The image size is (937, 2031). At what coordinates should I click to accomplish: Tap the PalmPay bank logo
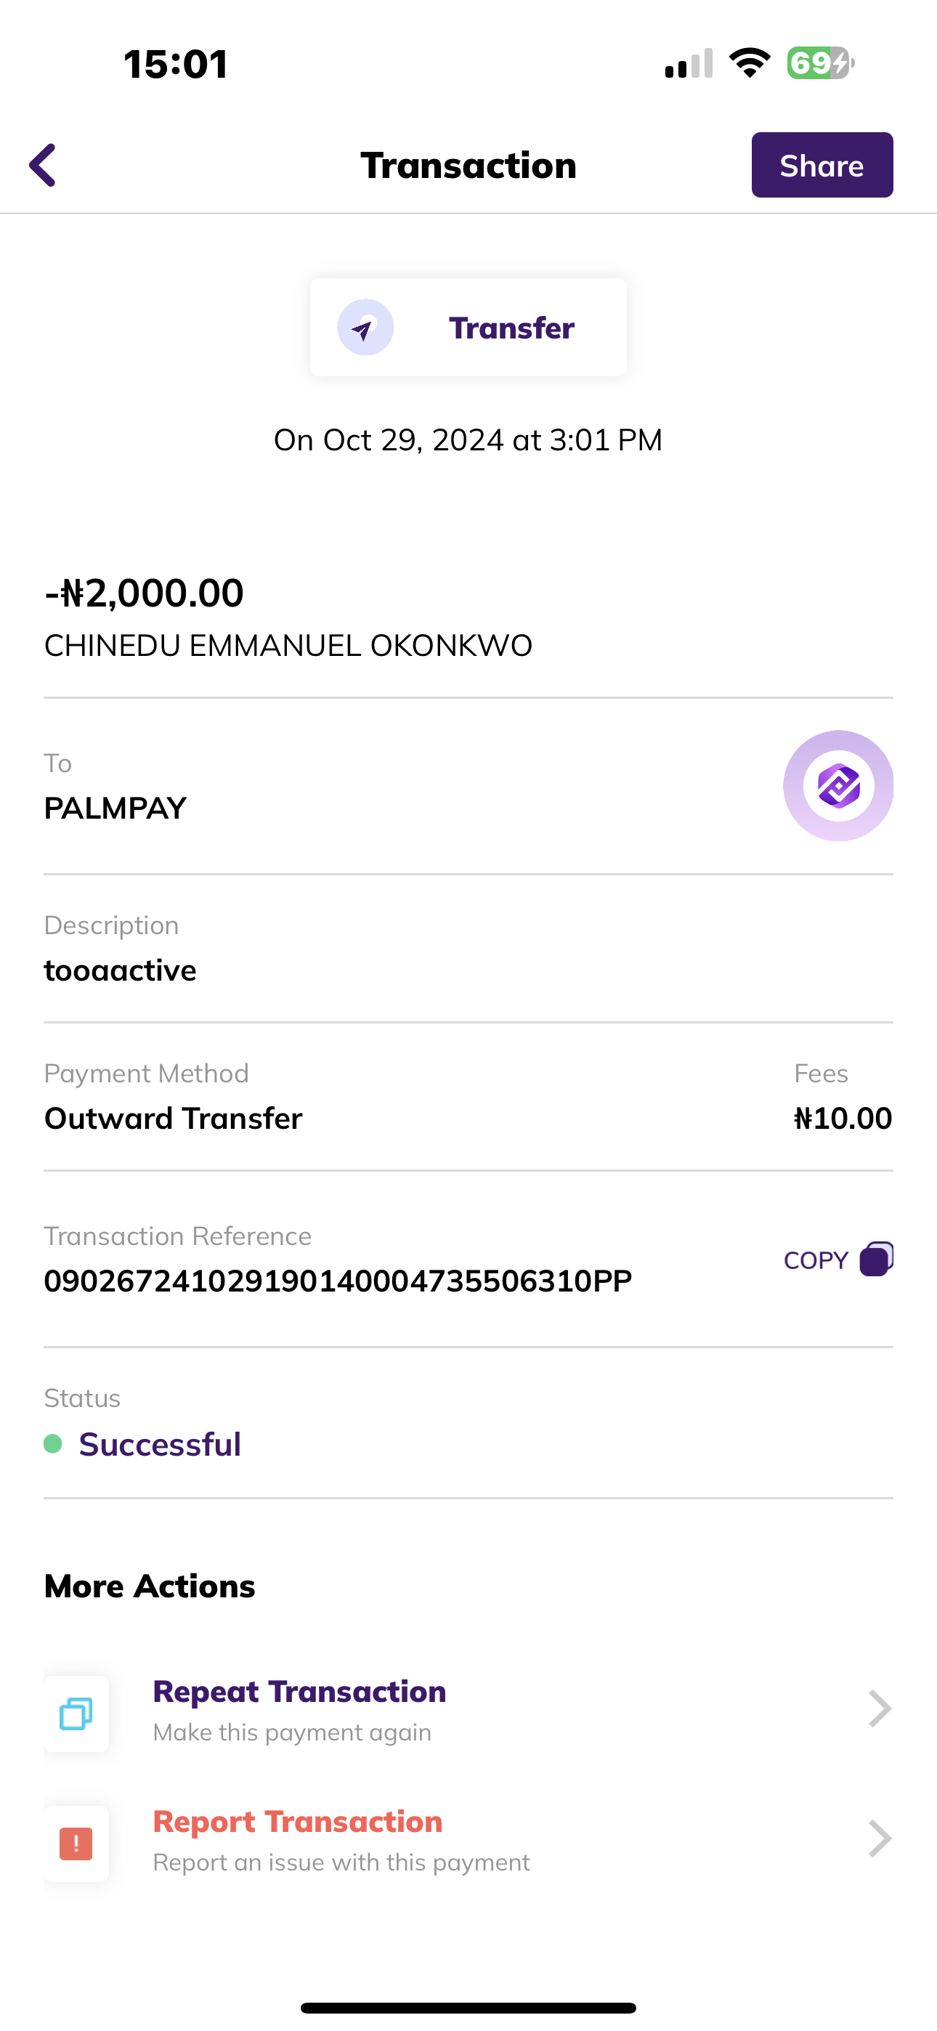tap(837, 785)
